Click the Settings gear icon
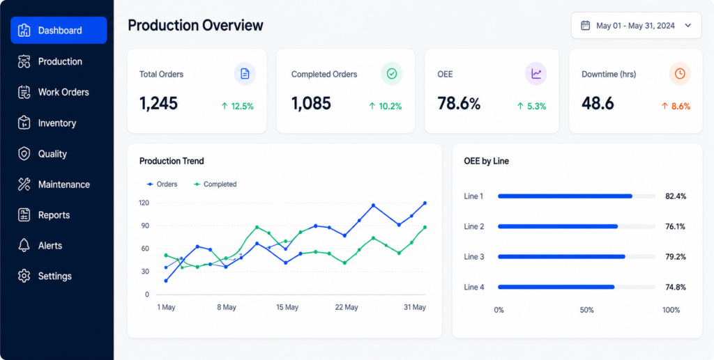Screen dimensions: 714x360 pyautogui.click(x=24, y=276)
